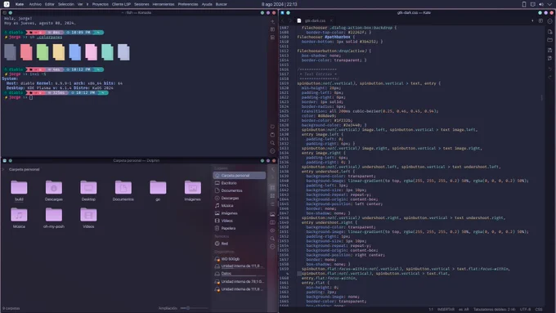Open the Herramientas menu
The width and height of the screenshot is (556, 313).
pyautogui.click(x=164, y=4)
